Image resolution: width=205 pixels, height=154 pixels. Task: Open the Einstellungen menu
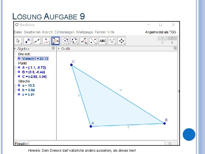(x=64, y=32)
